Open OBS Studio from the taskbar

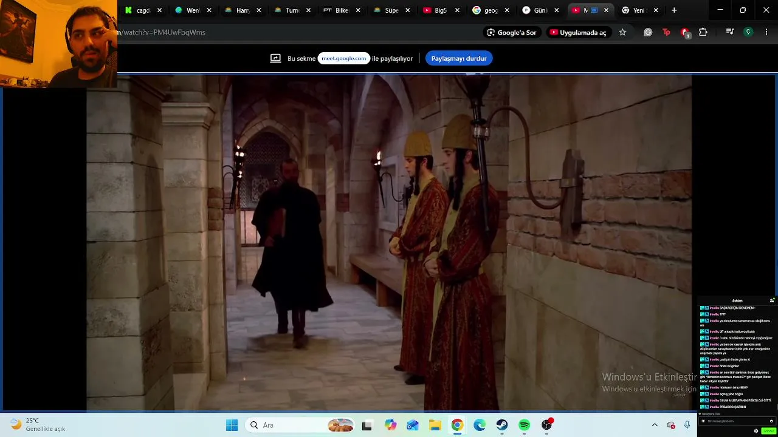pos(547,425)
